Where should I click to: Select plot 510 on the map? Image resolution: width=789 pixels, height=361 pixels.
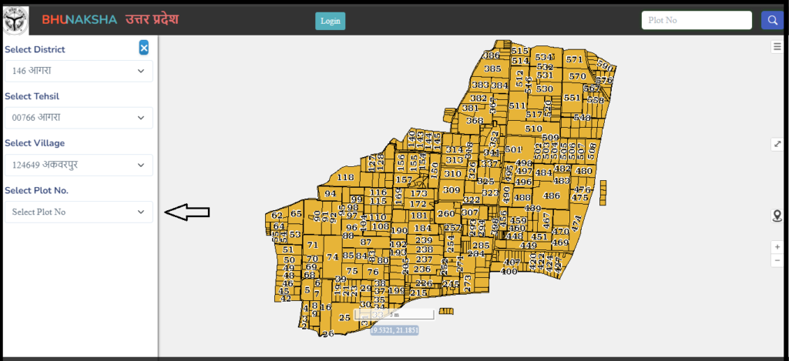[533, 129]
